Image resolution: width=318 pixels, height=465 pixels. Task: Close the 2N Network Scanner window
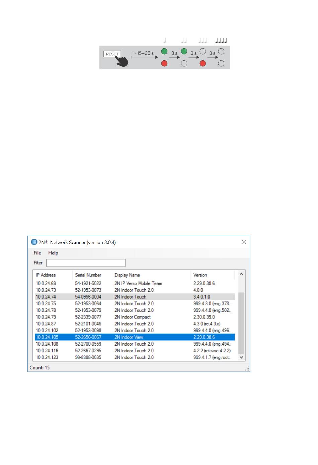pyautogui.click(x=244, y=242)
